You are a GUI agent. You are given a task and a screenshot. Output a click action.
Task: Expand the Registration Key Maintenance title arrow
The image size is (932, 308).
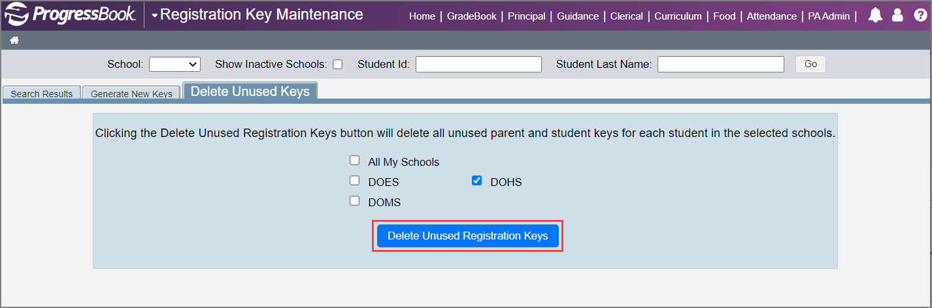(x=155, y=15)
